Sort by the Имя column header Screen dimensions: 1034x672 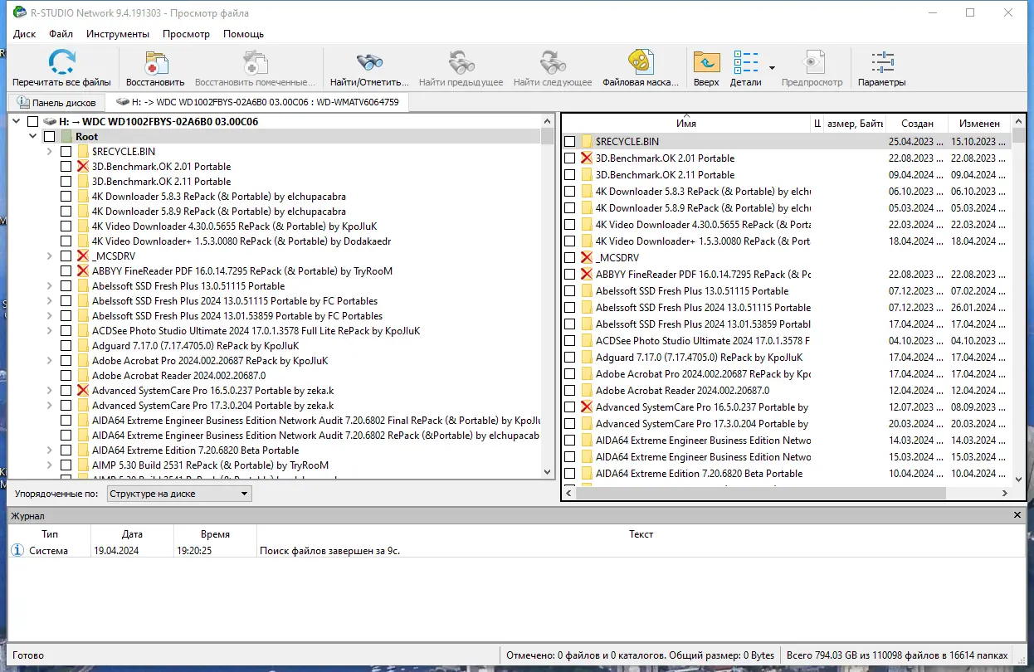686,124
